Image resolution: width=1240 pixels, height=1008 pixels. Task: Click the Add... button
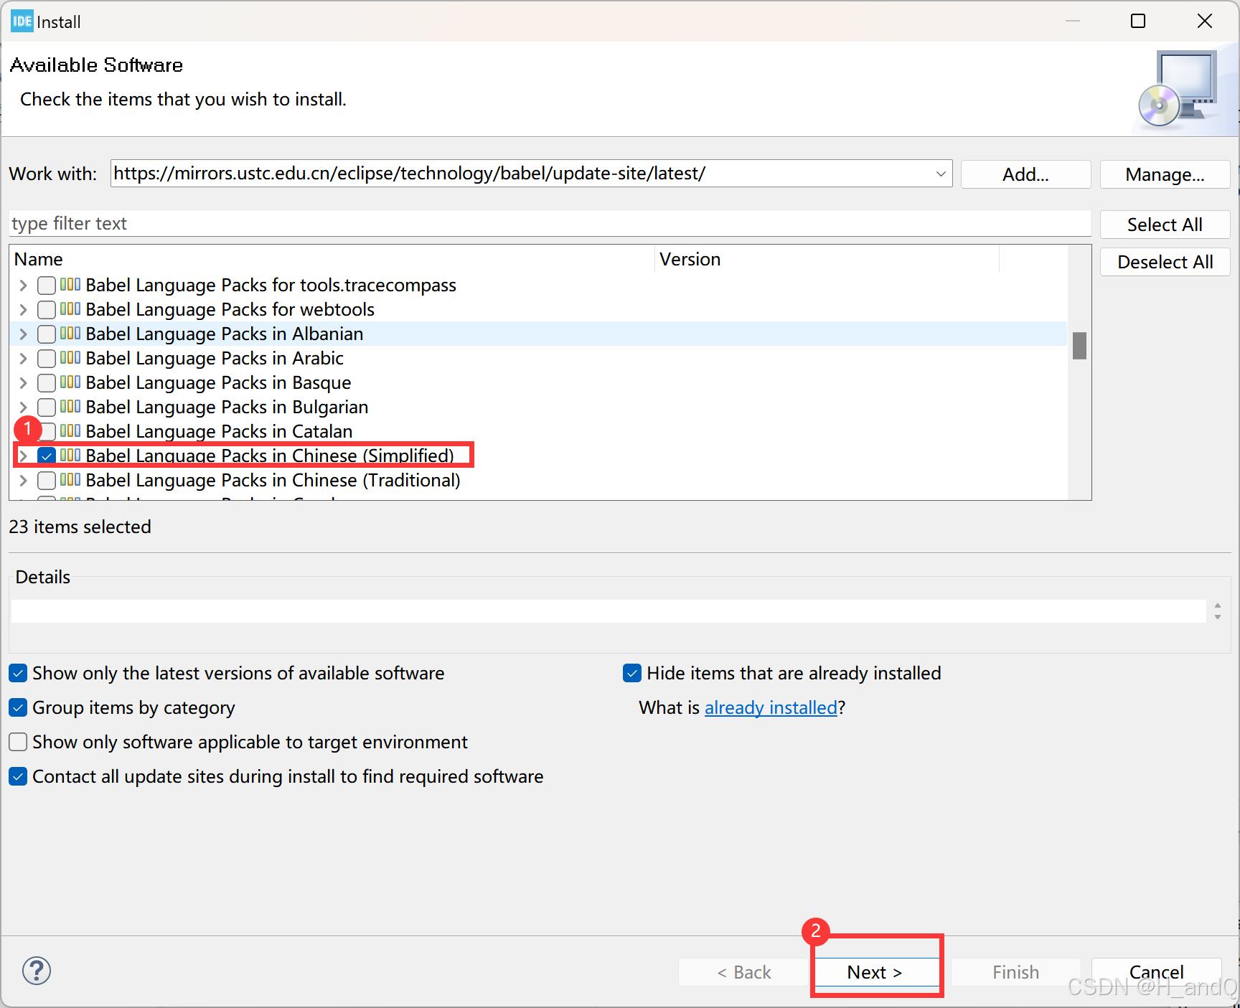click(x=1025, y=174)
